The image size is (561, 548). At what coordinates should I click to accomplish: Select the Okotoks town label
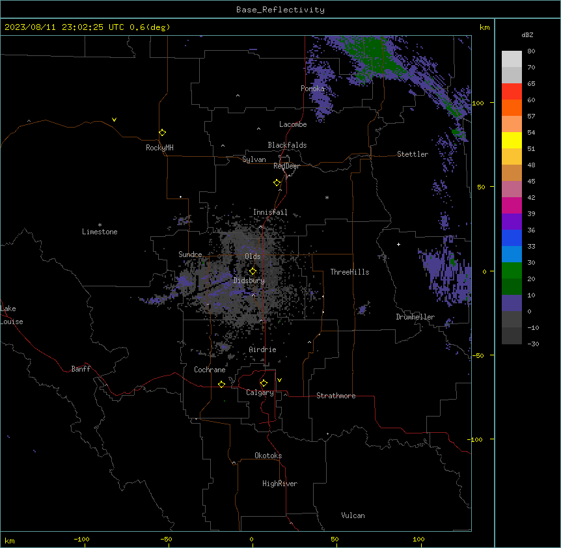coord(268,456)
